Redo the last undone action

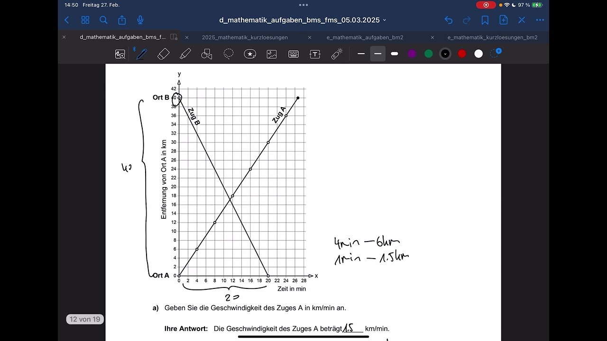coord(467,20)
